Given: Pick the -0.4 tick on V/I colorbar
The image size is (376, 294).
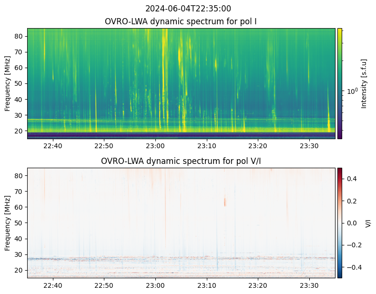Looking at the screenshot, I should point(350,267).
